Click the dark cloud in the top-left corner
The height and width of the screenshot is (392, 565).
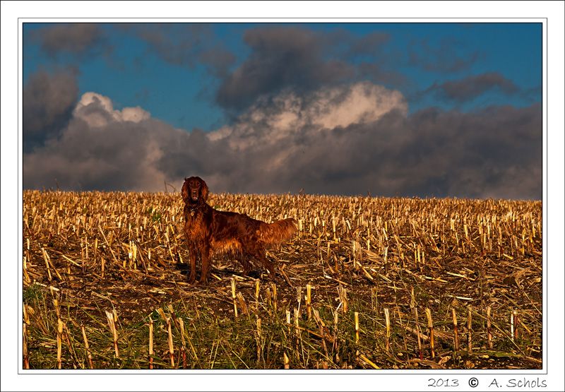pyautogui.click(x=70, y=38)
